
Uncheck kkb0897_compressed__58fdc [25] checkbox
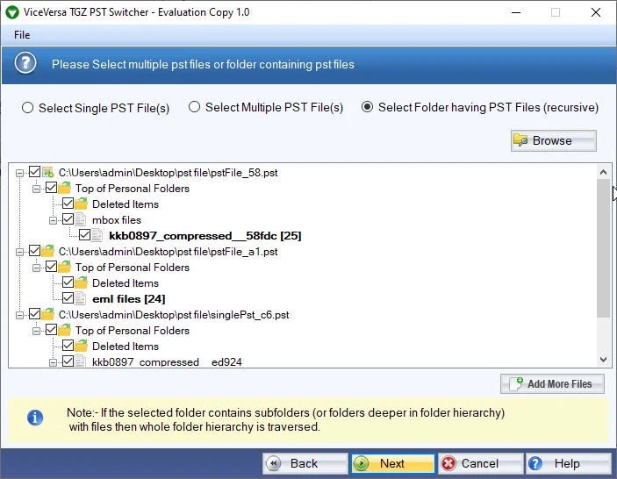point(84,235)
